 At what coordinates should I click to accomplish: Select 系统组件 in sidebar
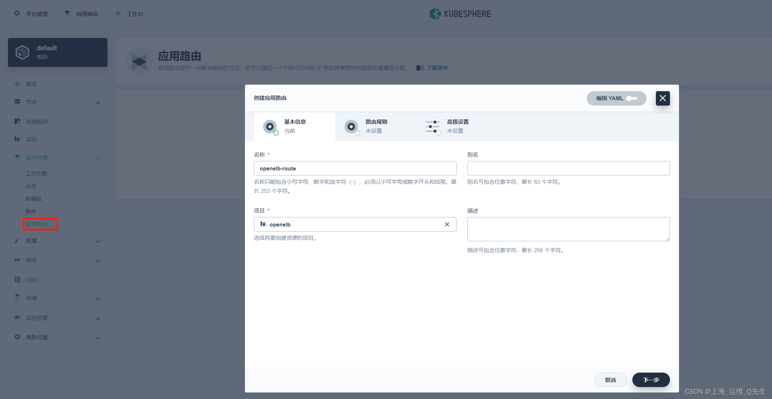coord(37,122)
